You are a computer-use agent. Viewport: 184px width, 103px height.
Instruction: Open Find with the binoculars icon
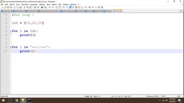tap(42, 7)
